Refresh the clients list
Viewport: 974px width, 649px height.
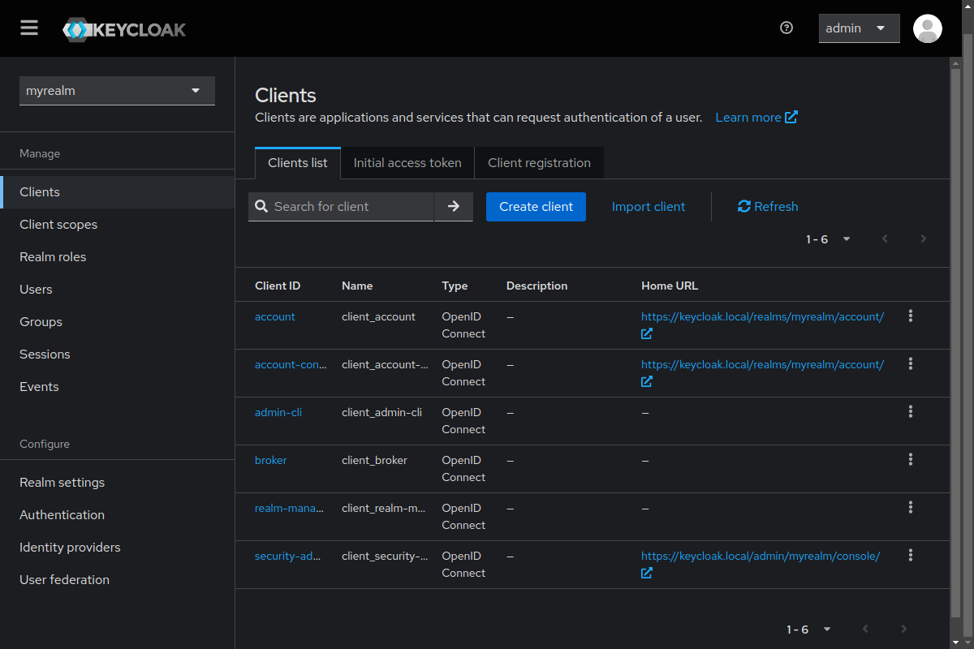click(768, 207)
